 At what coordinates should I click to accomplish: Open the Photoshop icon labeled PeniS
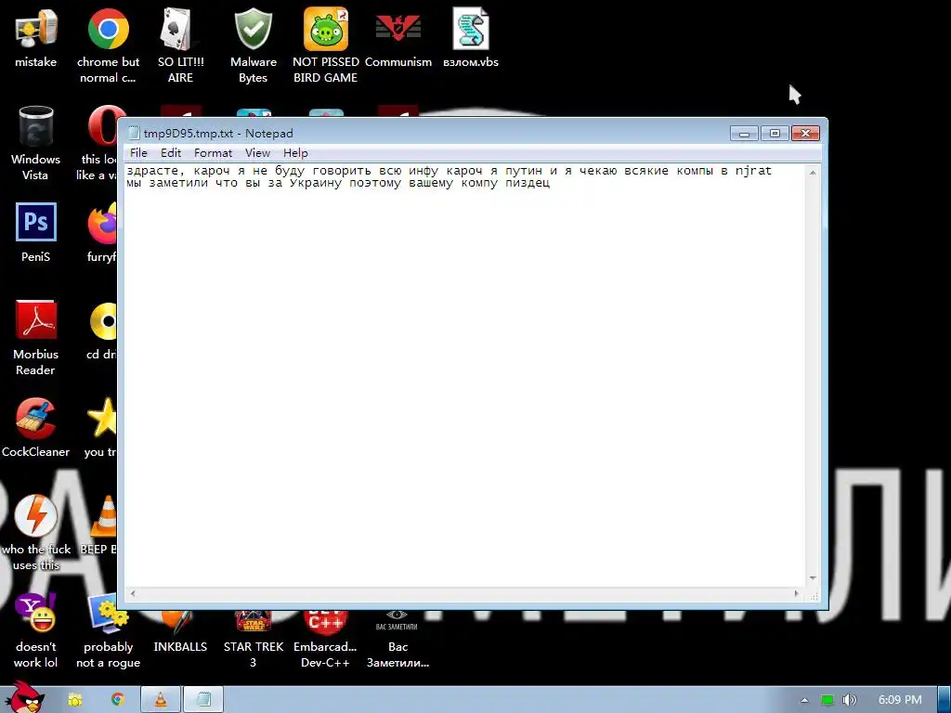coord(36,233)
